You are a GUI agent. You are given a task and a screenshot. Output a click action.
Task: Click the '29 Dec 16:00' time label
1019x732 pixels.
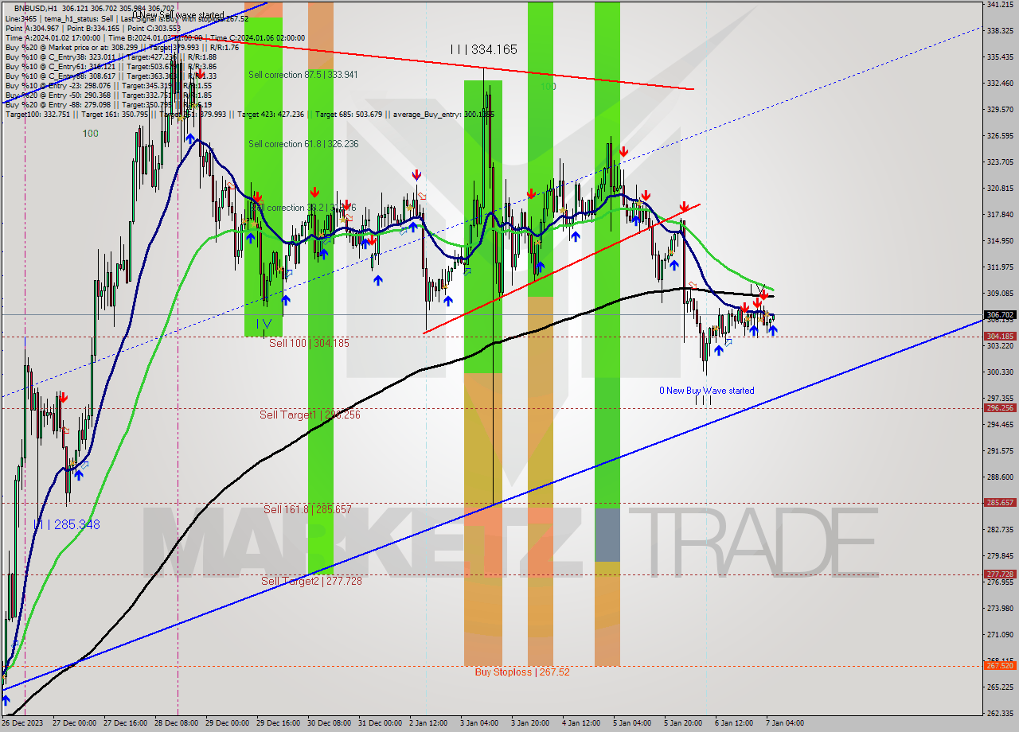[x=278, y=723]
